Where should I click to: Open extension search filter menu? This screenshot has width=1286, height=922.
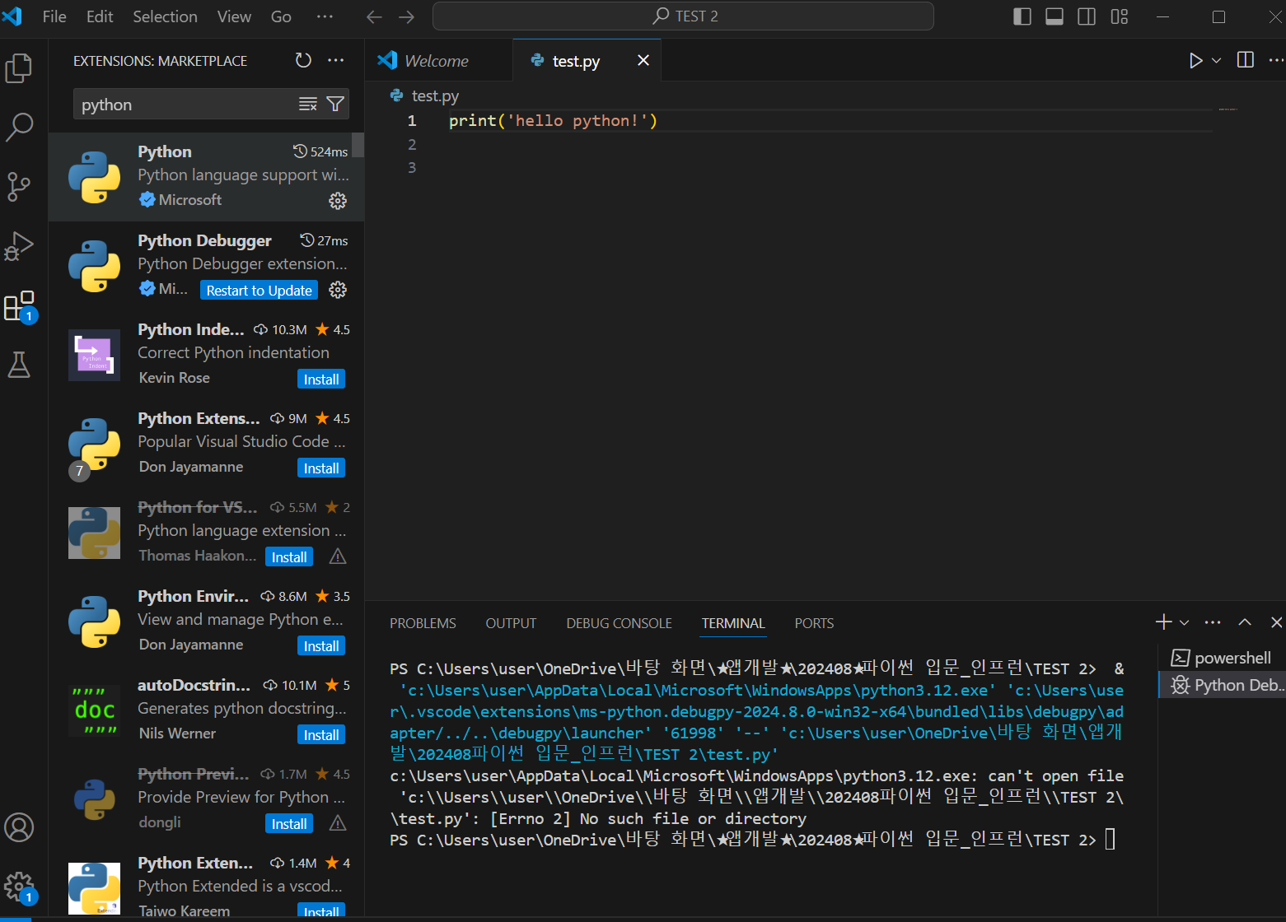tap(335, 104)
